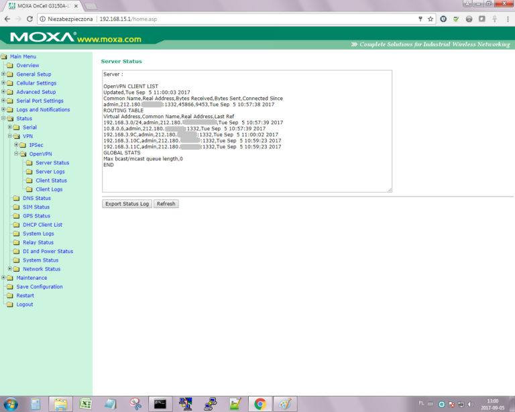
Task: Collapse the Status tree node
Action: click(x=3, y=118)
